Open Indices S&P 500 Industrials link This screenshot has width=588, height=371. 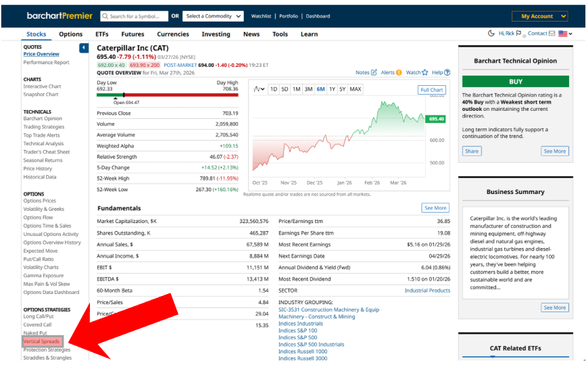312,345
